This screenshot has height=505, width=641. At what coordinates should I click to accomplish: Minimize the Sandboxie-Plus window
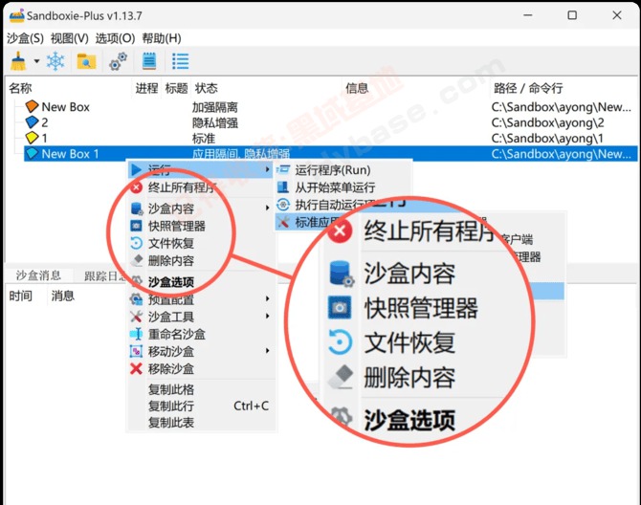click(x=528, y=15)
